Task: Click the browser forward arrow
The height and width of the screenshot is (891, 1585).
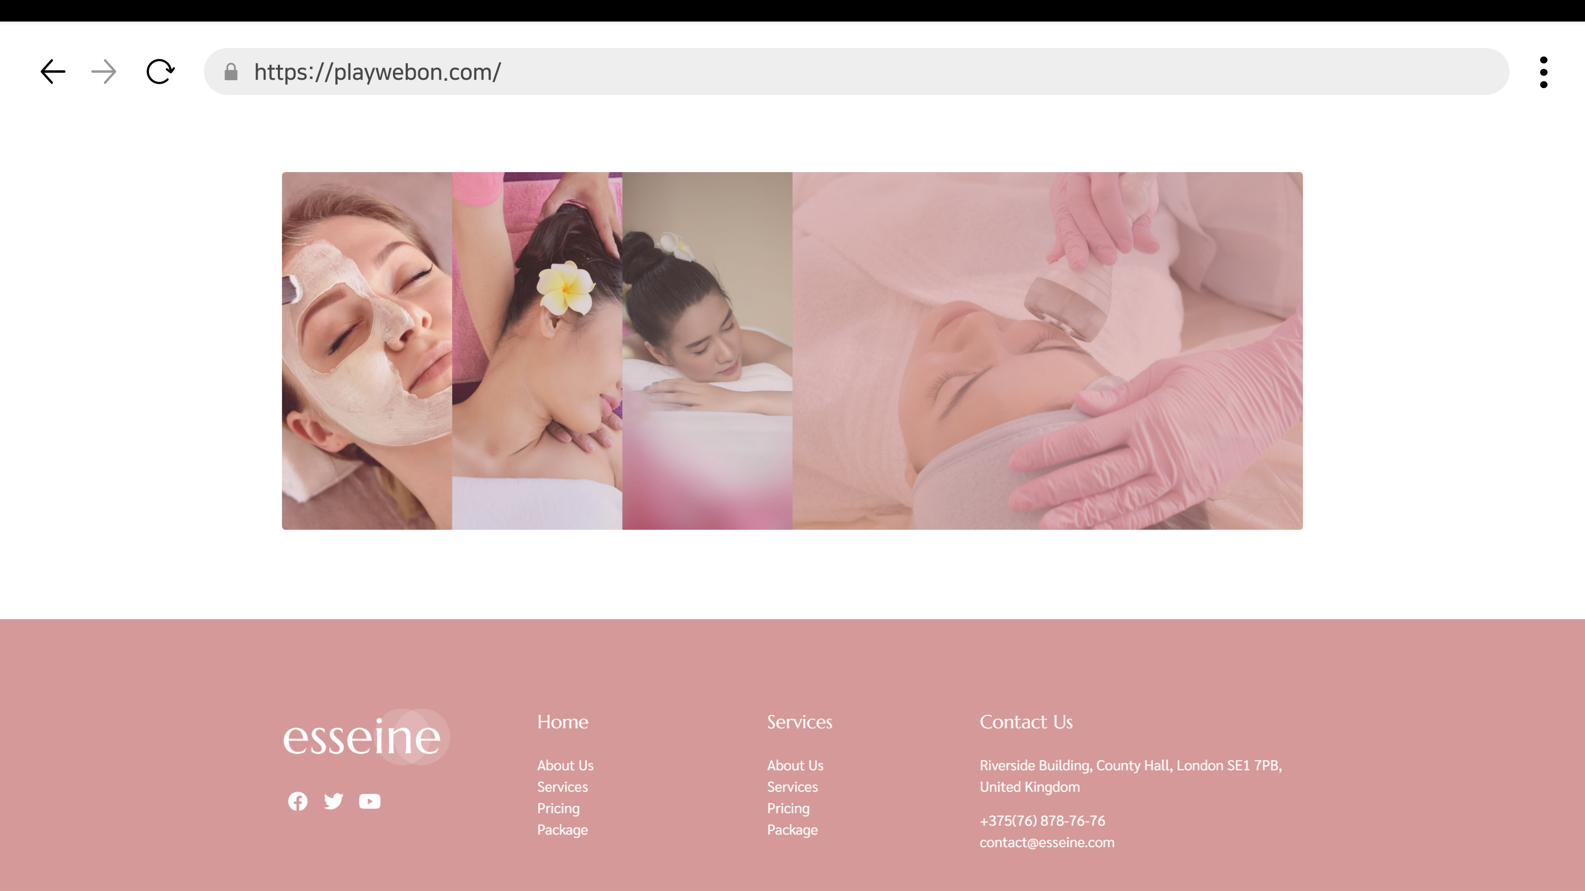Action: 104,72
